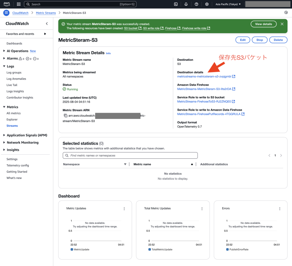Sort by Namespace column arrow
This screenshot has height=266, width=292.
pos(125,164)
